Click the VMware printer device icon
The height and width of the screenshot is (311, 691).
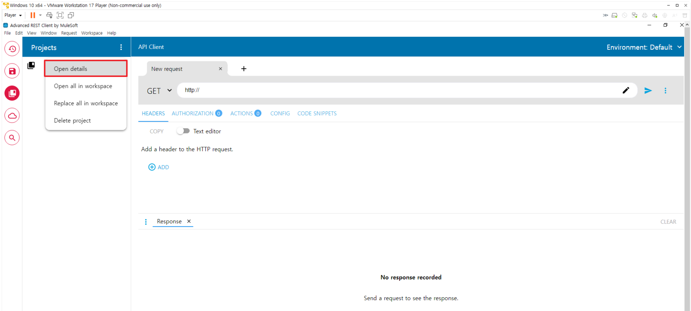click(x=645, y=15)
